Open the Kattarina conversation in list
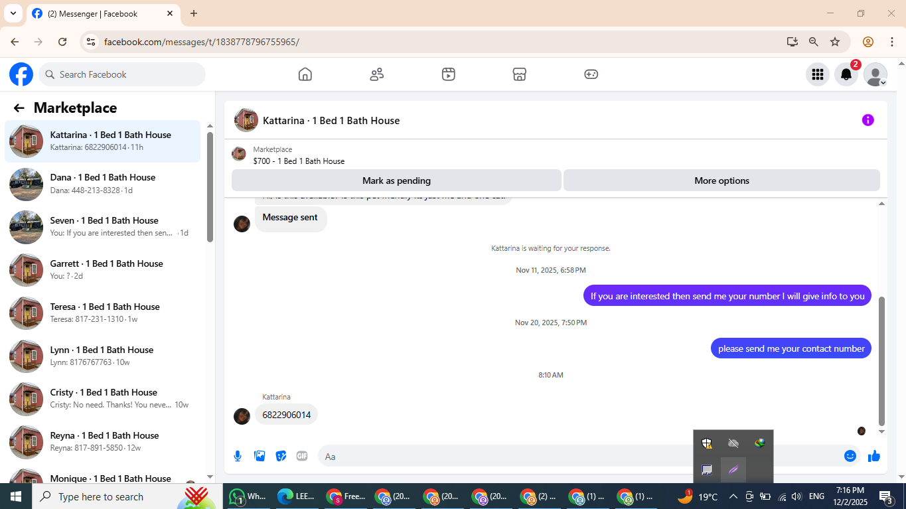This screenshot has height=509, width=906. (102, 141)
